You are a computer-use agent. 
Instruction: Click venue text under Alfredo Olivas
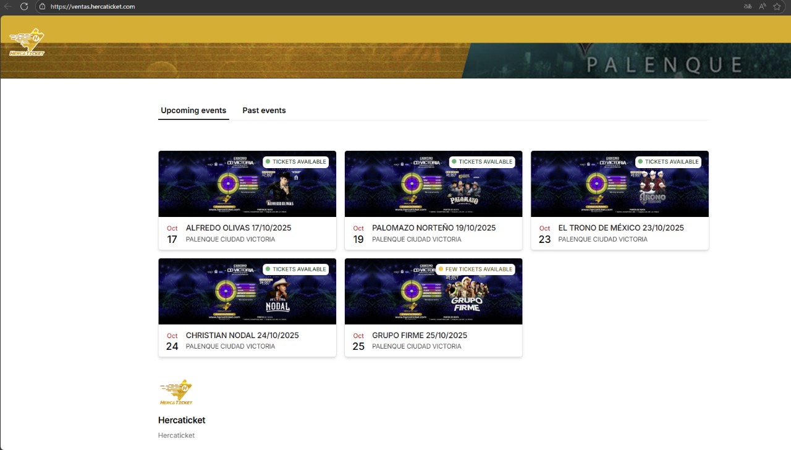(x=231, y=239)
